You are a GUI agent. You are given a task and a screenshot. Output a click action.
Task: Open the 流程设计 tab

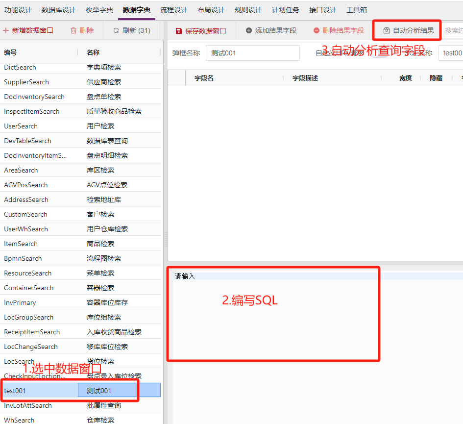174,10
